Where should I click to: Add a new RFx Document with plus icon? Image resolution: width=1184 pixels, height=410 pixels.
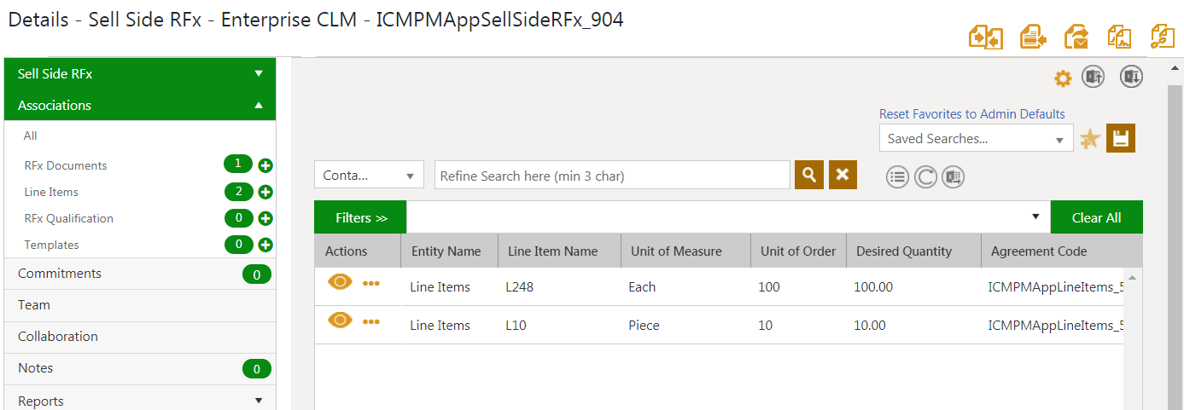coord(265,165)
